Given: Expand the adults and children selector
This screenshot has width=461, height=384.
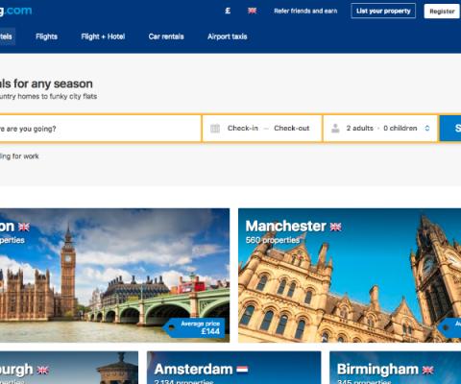Looking at the screenshot, I should [380, 129].
